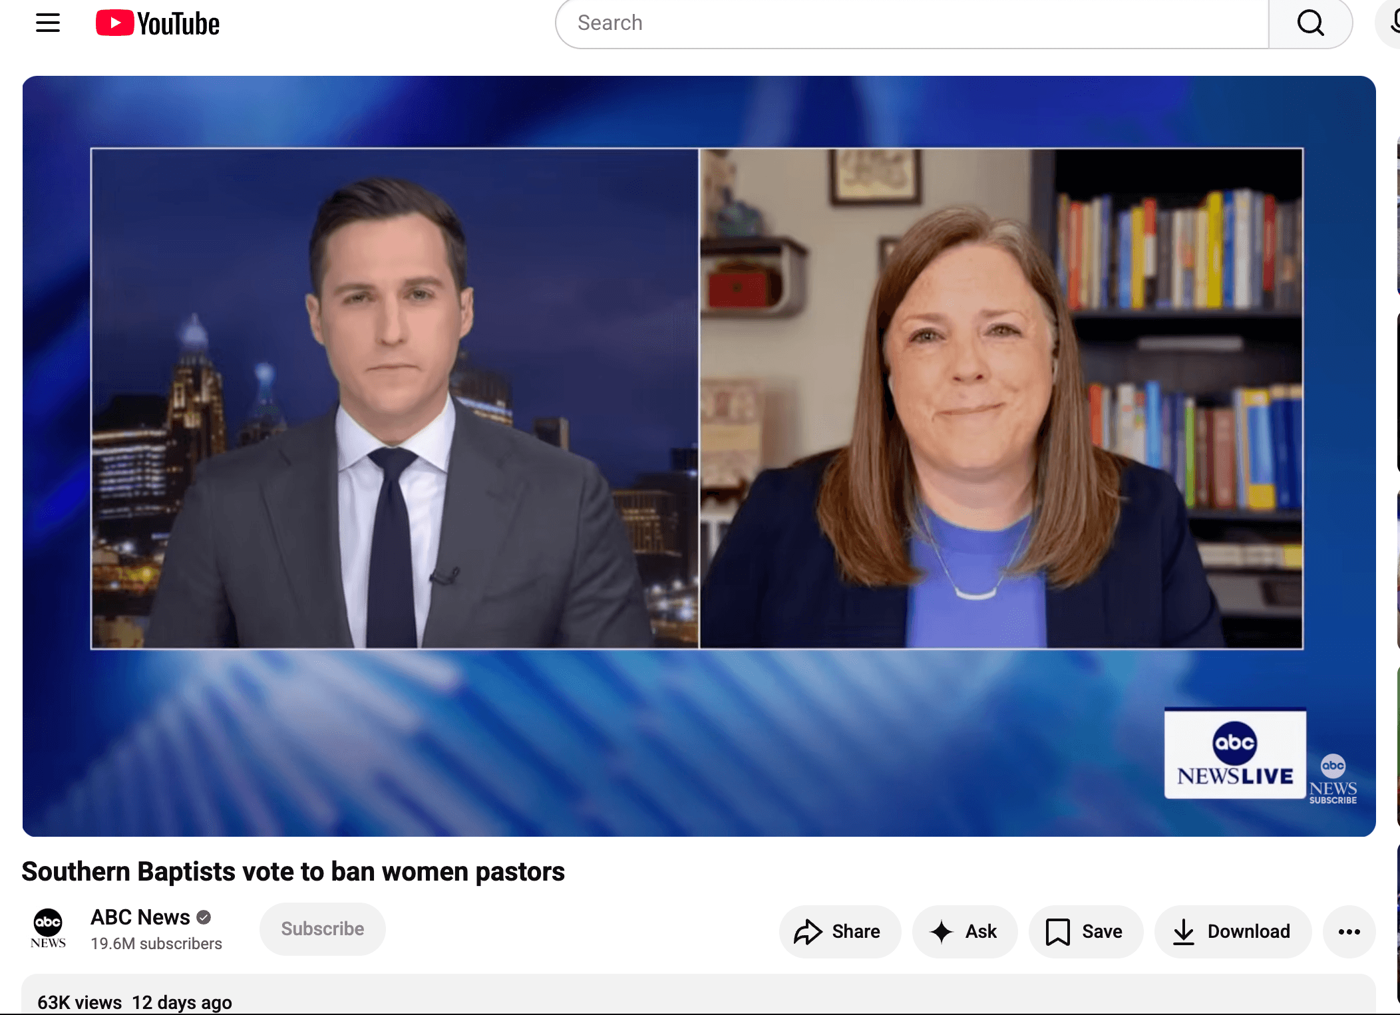This screenshot has height=1015, width=1400.
Task: Click the ABC News Live logo overlay
Action: coord(1234,753)
